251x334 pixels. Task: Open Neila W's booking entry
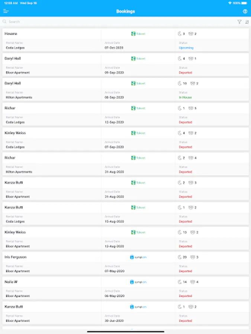tap(11, 282)
